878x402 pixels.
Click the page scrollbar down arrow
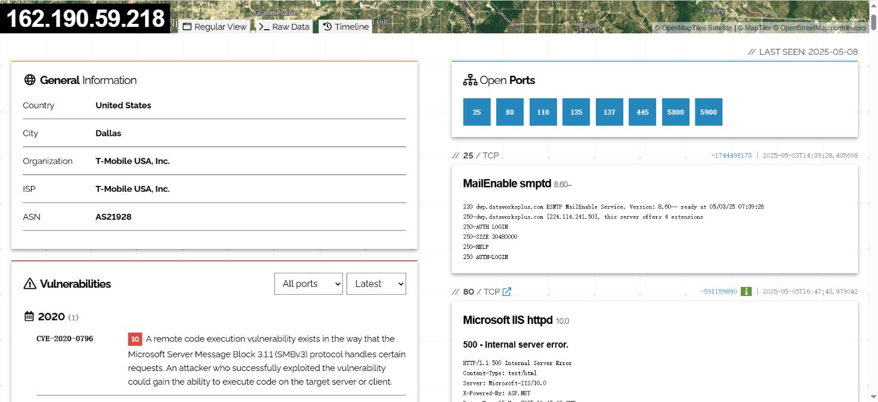coord(873,397)
